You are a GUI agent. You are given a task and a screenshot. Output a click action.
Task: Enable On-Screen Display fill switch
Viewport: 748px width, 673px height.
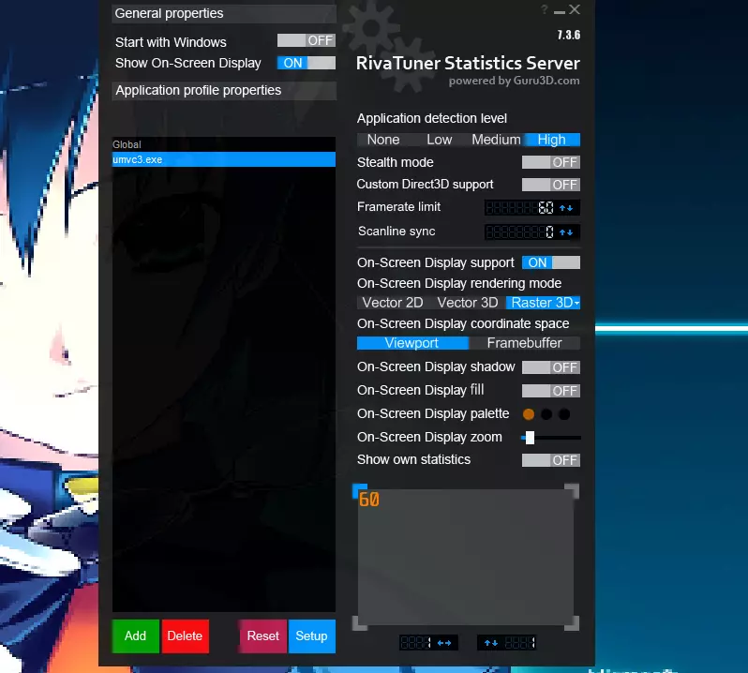pyautogui.click(x=551, y=391)
